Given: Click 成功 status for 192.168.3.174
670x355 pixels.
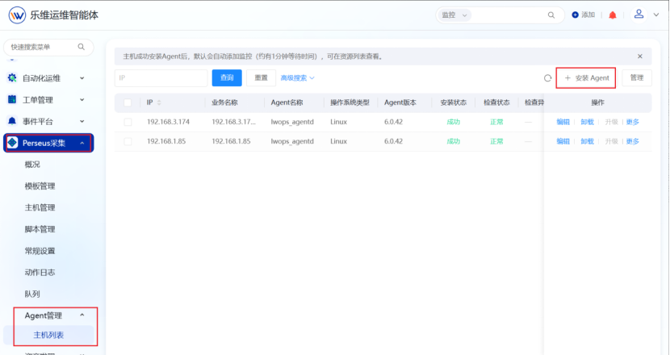Looking at the screenshot, I should click(x=454, y=122).
